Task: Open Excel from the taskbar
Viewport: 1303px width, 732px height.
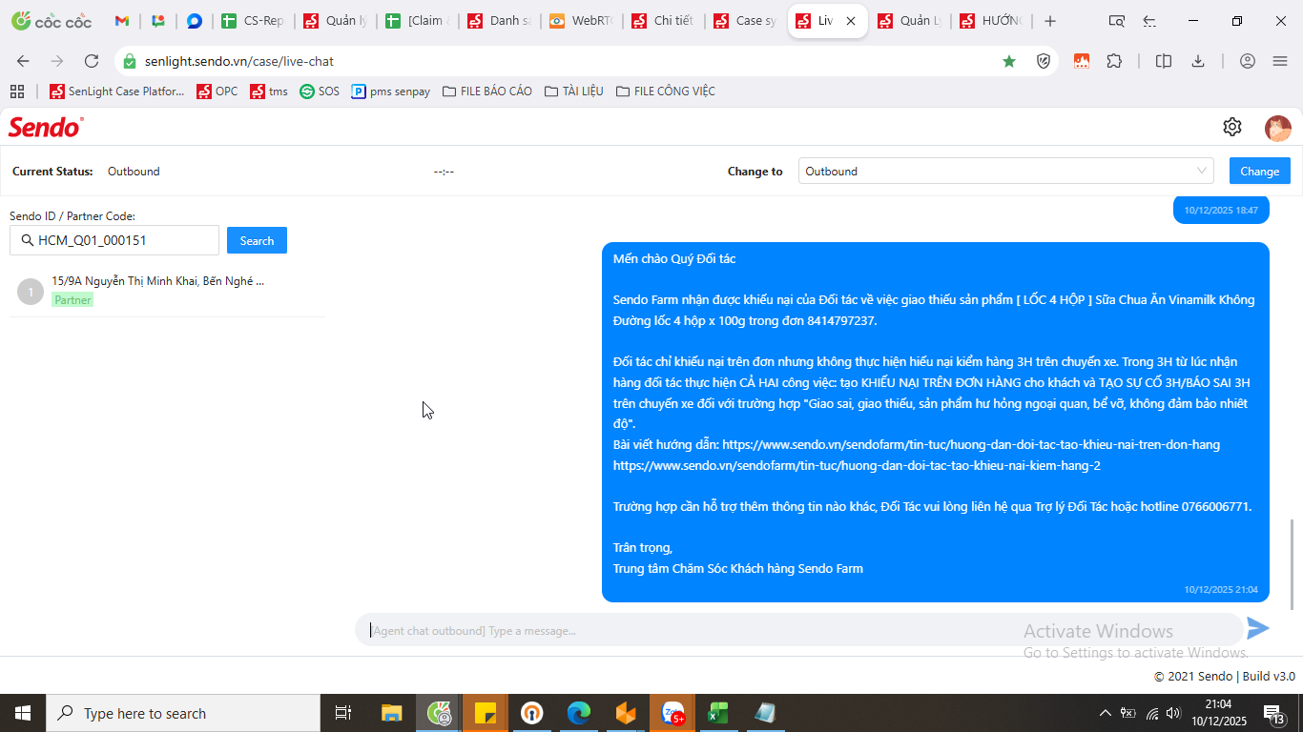Action: coord(718,713)
